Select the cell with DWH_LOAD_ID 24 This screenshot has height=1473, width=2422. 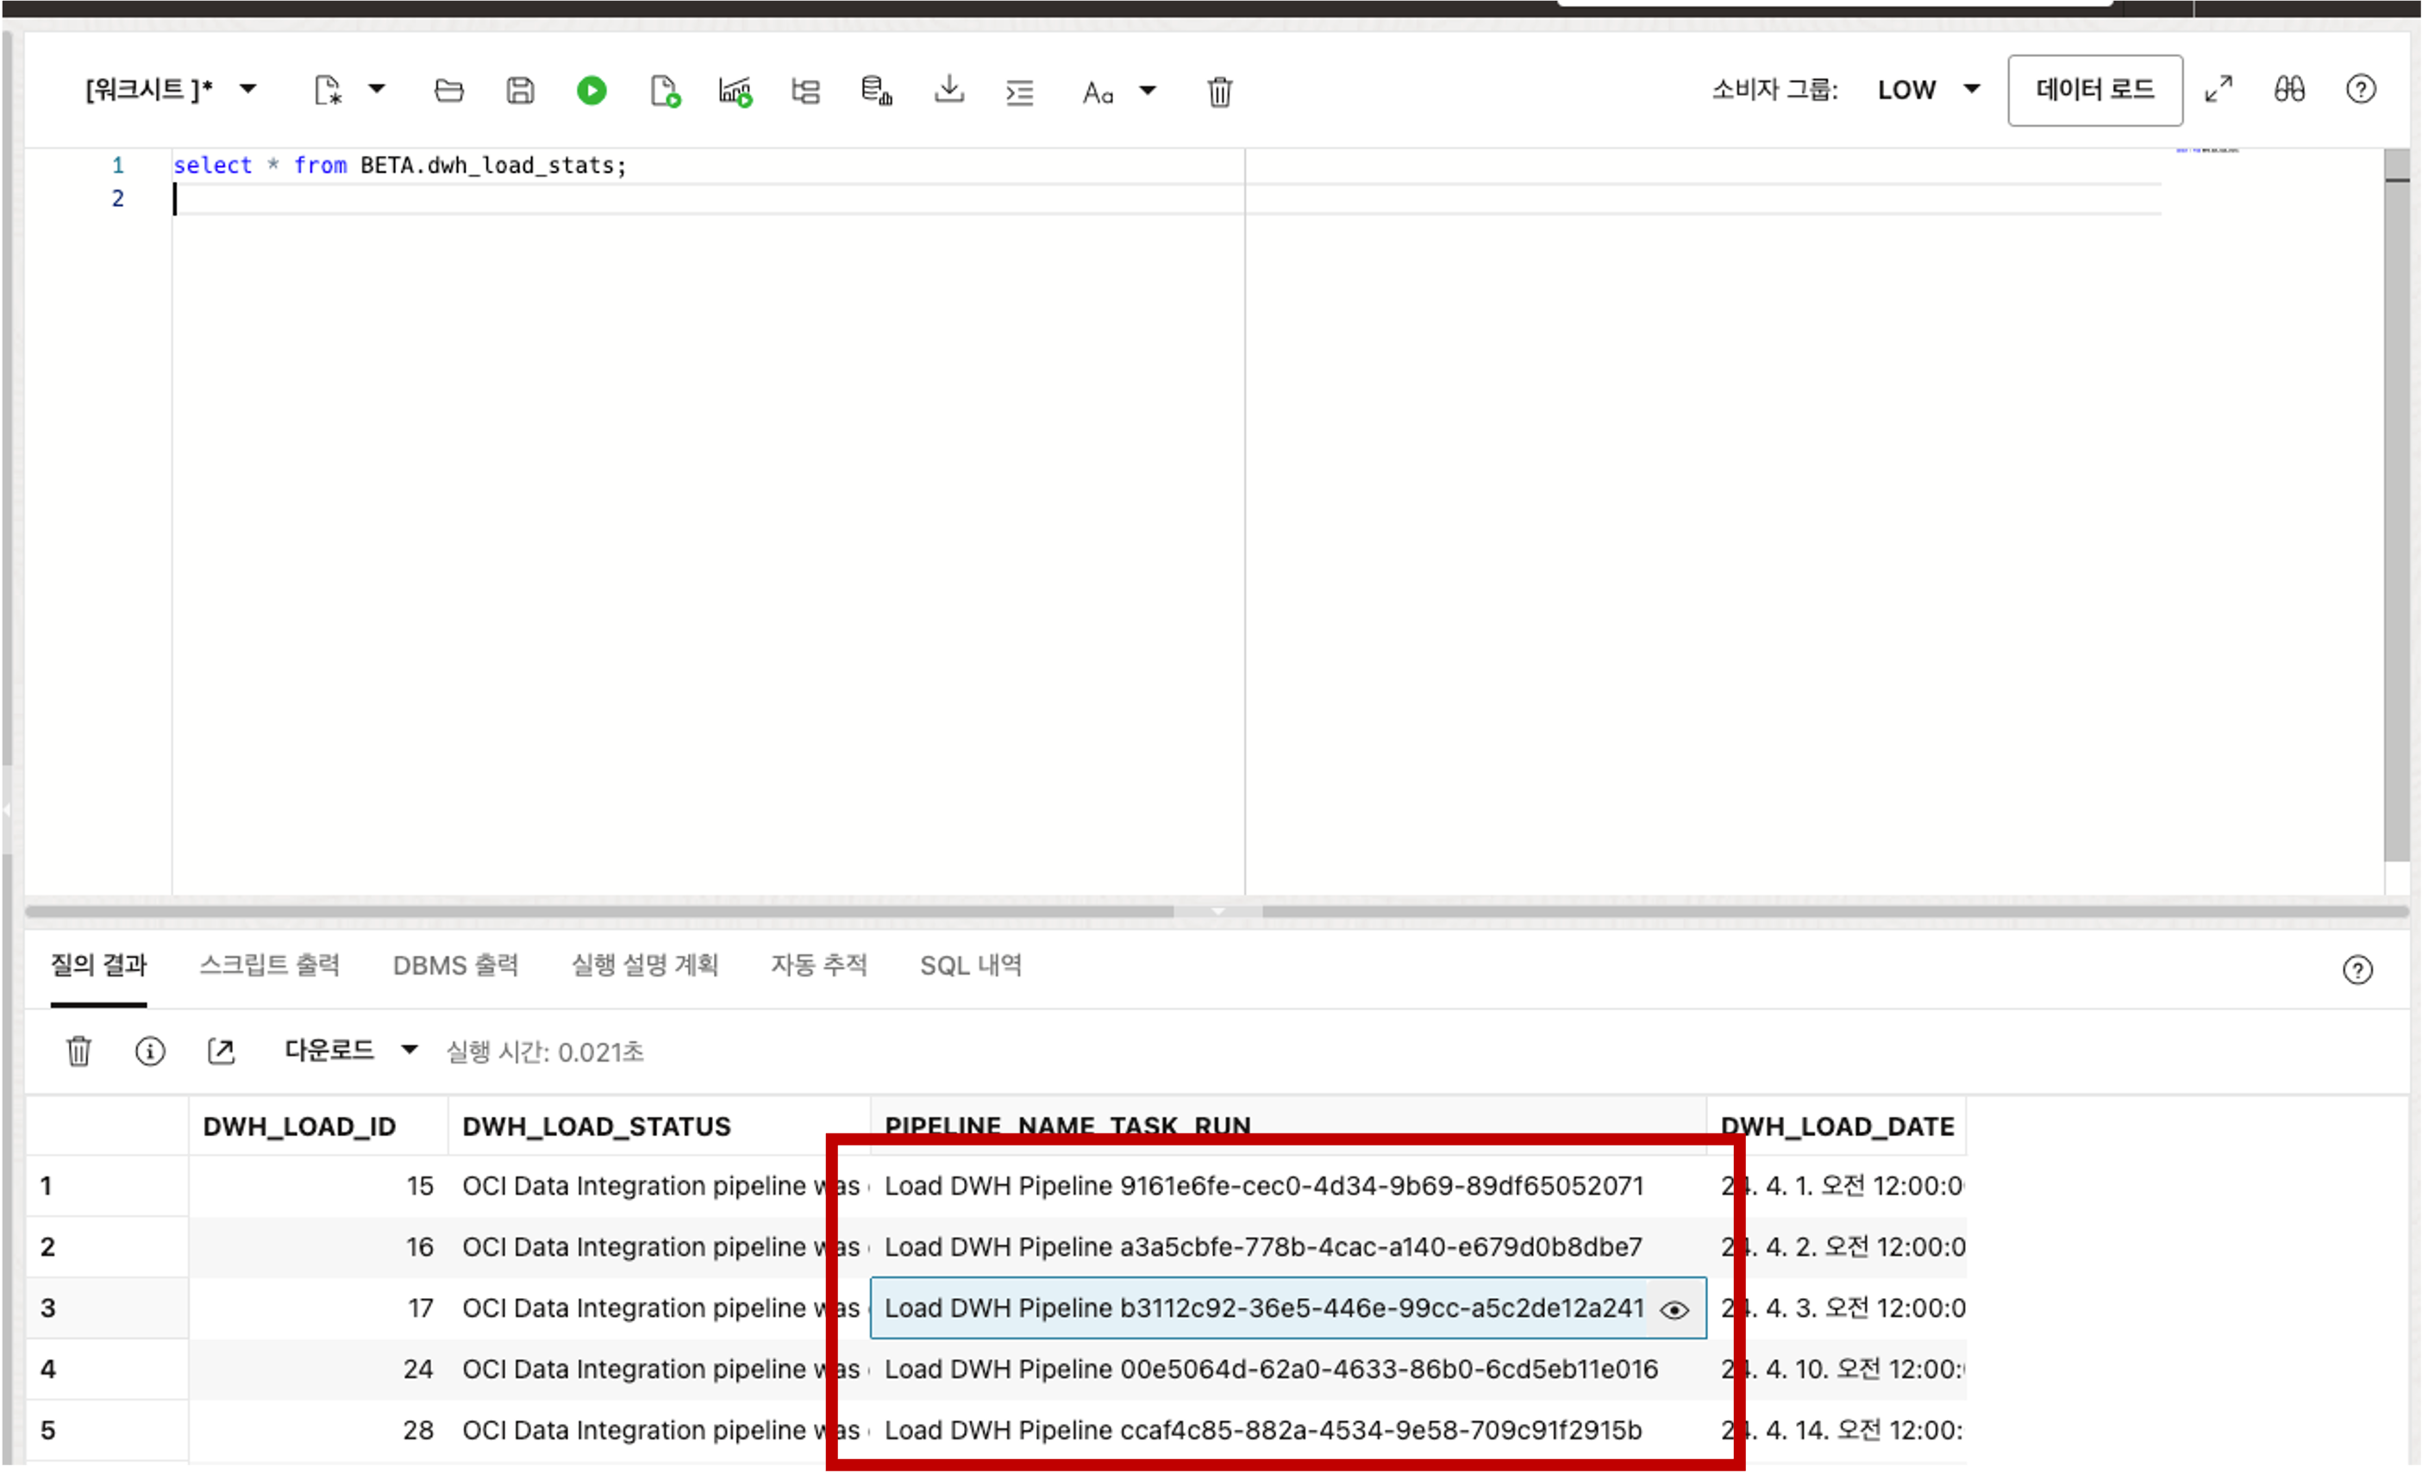(318, 1369)
